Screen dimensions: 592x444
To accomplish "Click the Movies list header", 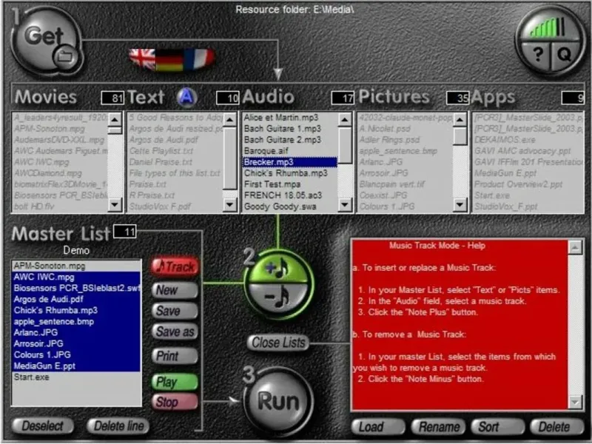I will (x=46, y=97).
